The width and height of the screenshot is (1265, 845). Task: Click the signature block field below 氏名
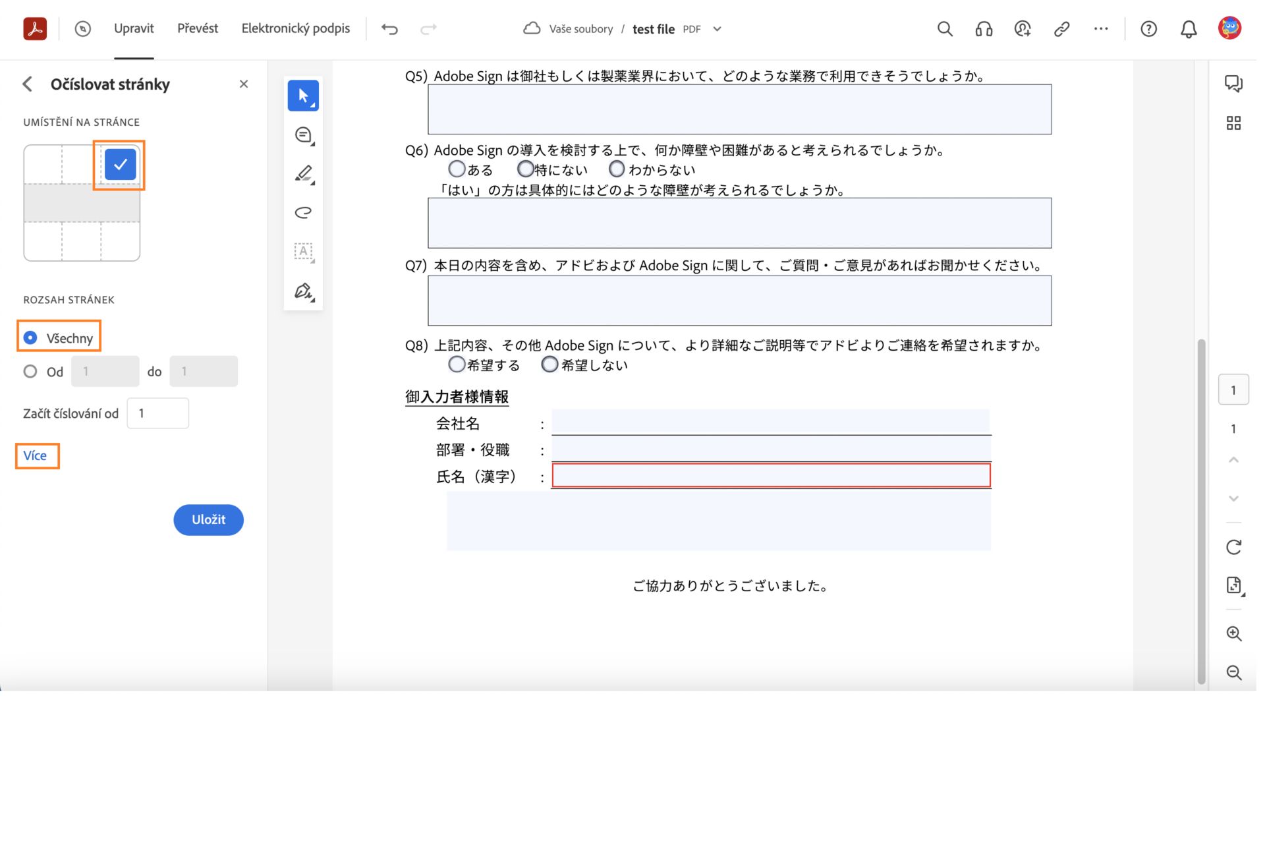tap(719, 521)
